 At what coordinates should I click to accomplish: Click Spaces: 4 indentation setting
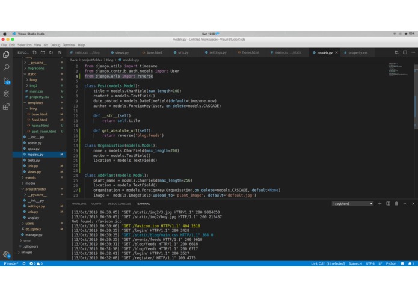pyautogui.click(x=355, y=263)
